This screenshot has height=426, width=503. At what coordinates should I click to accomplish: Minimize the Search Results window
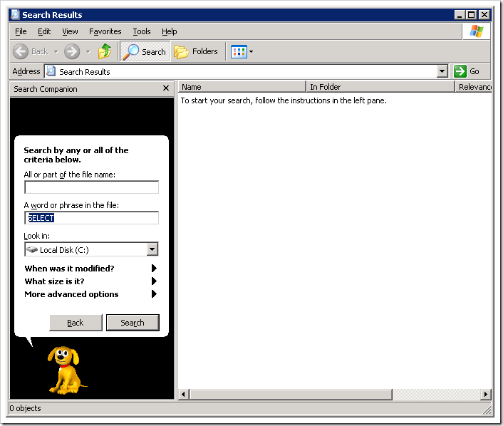click(x=460, y=15)
